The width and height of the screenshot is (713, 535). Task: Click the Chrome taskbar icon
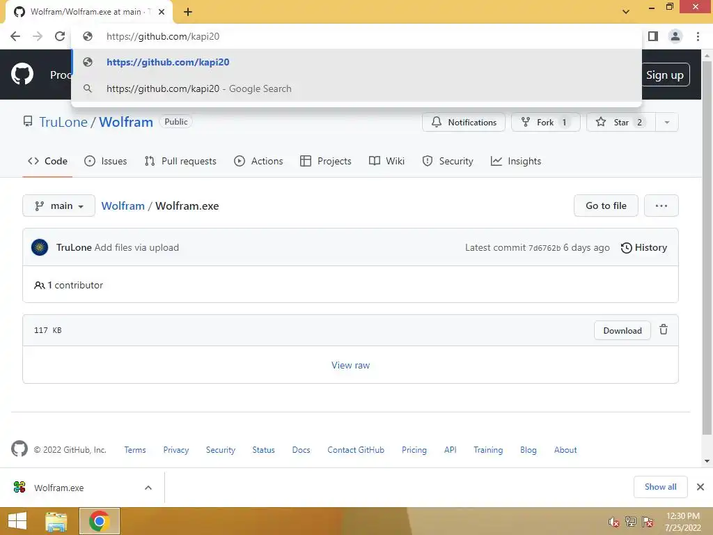pyautogui.click(x=100, y=521)
